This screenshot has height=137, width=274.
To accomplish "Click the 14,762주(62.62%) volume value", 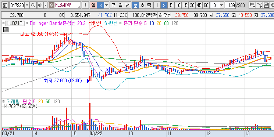I will 20,106.
